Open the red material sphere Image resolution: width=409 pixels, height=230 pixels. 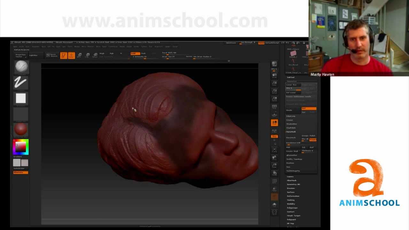tap(21, 129)
